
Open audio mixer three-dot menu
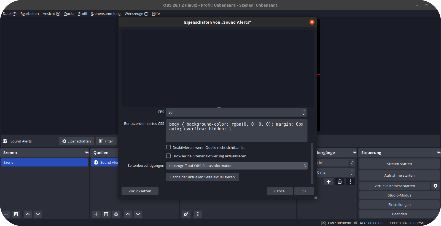tap(198, 214)
